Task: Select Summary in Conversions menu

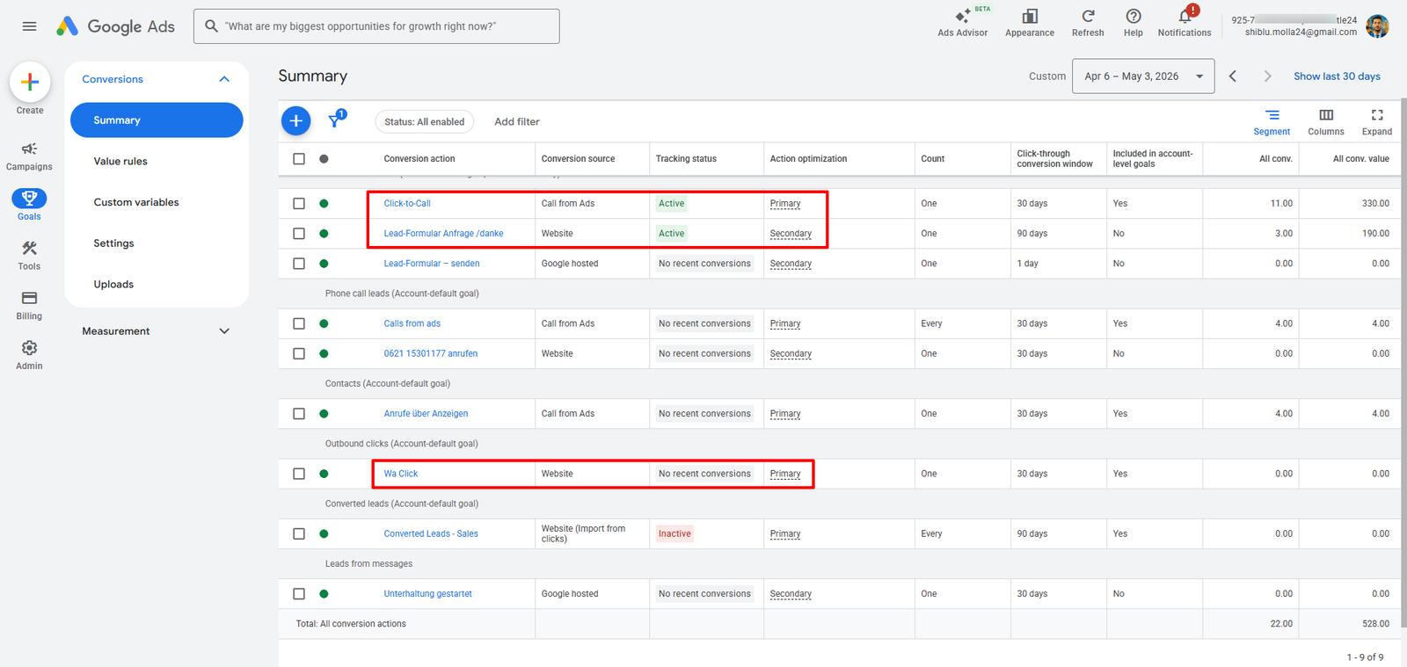Action: click(157, 120)
